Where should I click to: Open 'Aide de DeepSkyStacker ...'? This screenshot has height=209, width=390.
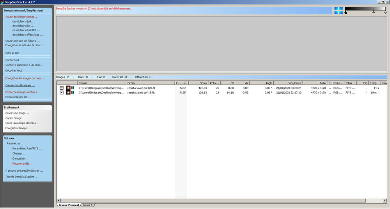pos(21,177)
